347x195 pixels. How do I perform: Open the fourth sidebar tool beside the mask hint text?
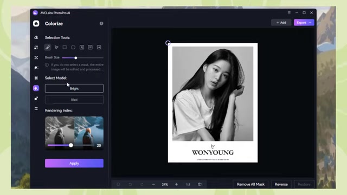point(36,68)
